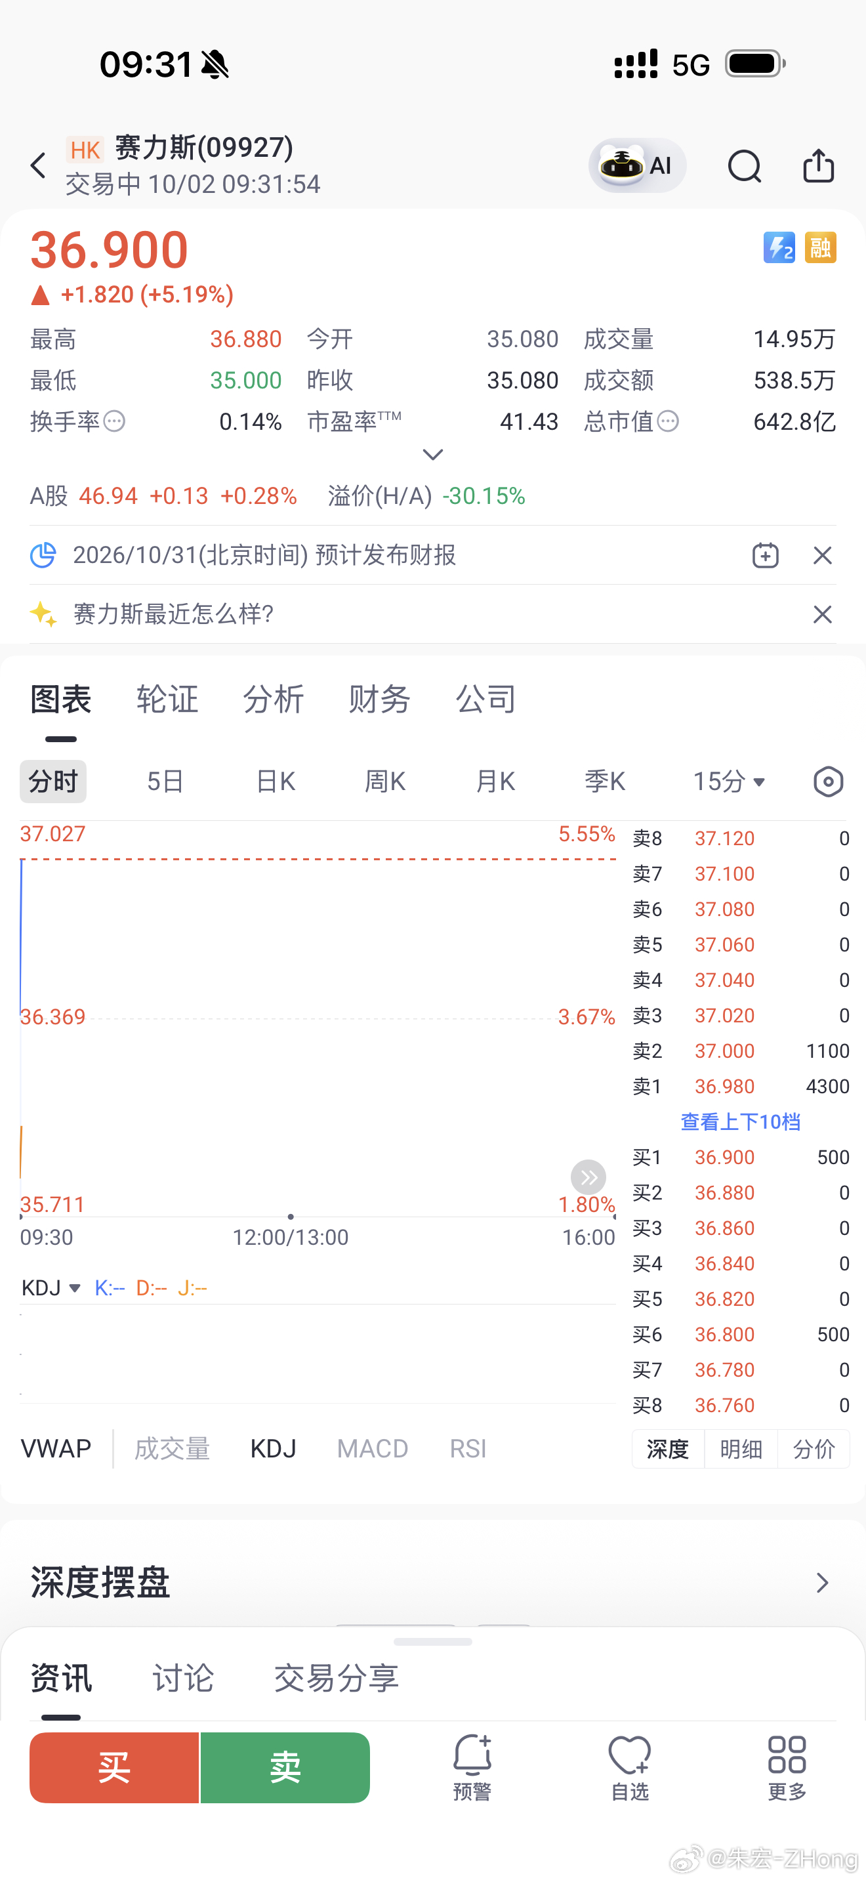Tap the share icon
The image size is (866, 1882).
(819, 165)
